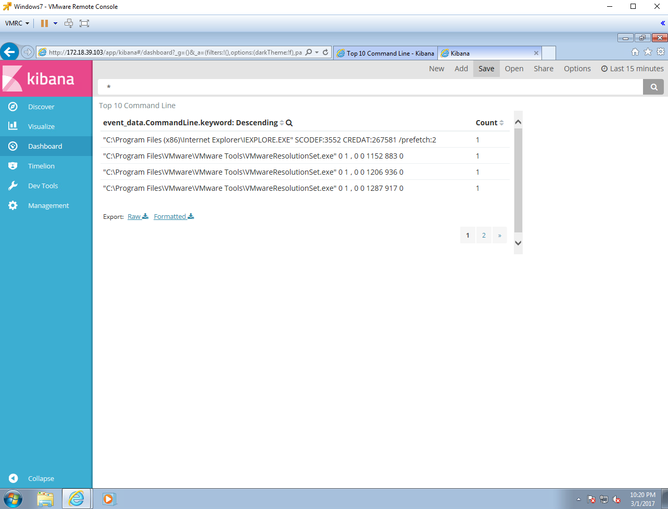Close the Kibana browser tab

536,53
